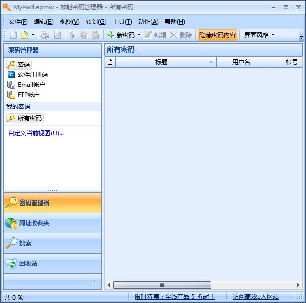Switch to the 搜索 navigation pane

click(53, 243)
